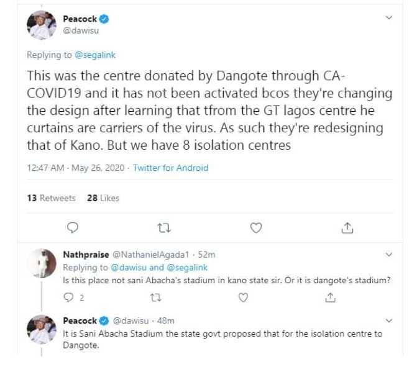Like the main Peacock tweet
This screenshot has width=412, height=377.
tap(255, 228)
